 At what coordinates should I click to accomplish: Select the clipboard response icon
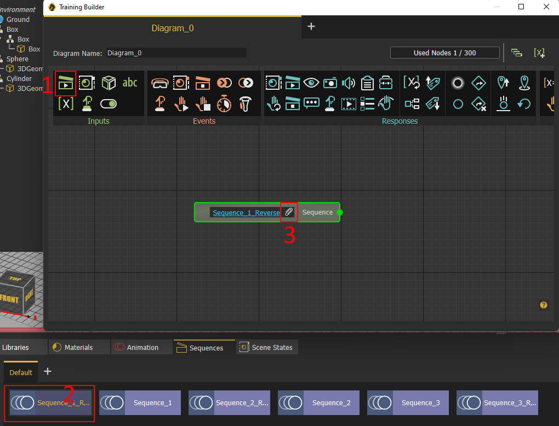pyautogui.click(x=367, y=83)
